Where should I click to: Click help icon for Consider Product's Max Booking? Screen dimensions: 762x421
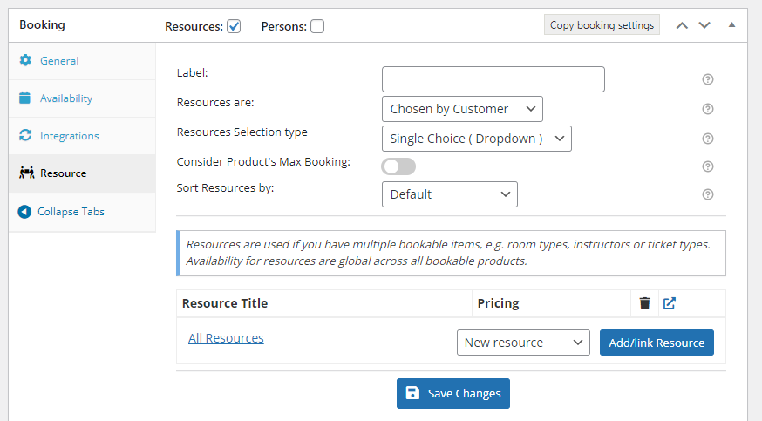(x=708, y=166)
